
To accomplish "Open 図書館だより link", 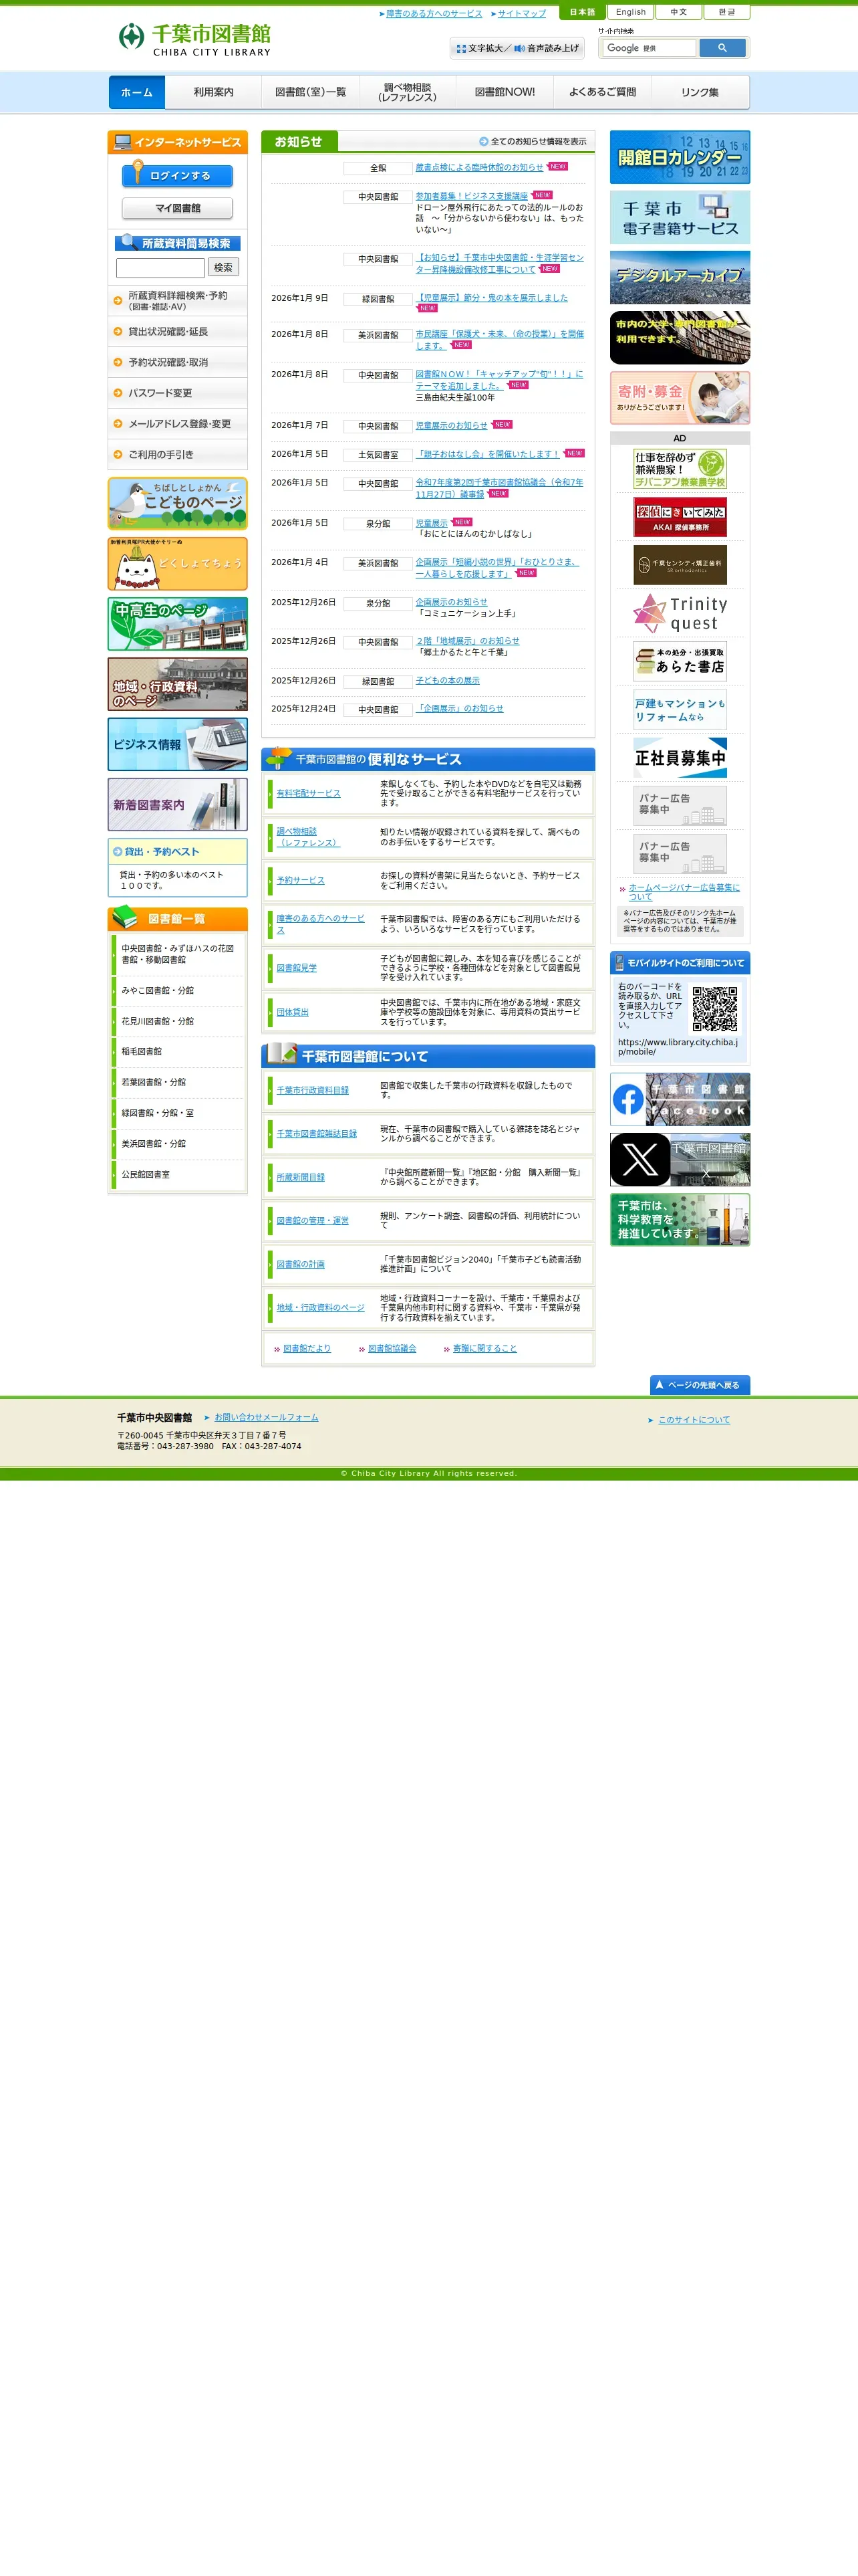I will (307, 1348).
